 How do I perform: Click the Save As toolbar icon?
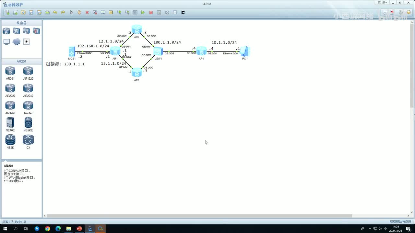39,12
